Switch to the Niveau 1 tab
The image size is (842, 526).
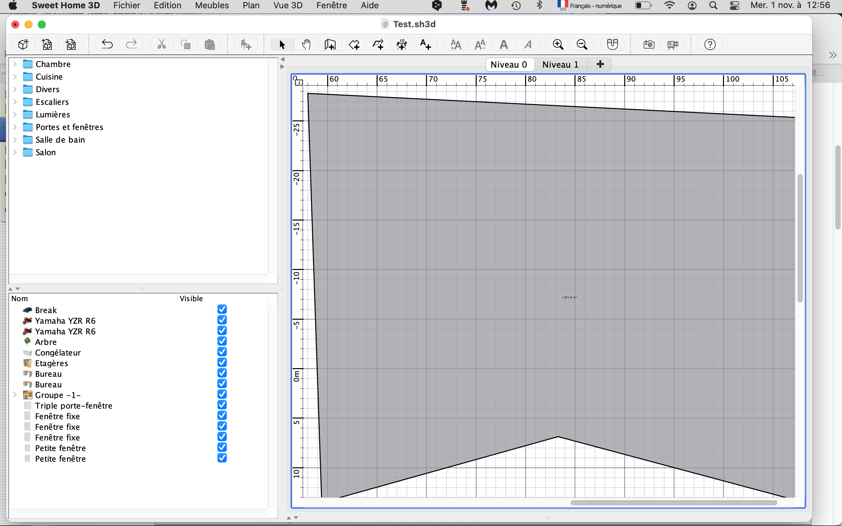[x=560, y=64]
